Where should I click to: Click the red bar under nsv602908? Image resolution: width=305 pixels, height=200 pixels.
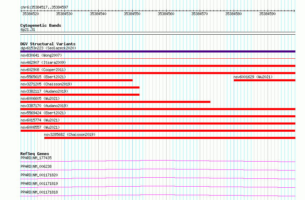point(158,73)
